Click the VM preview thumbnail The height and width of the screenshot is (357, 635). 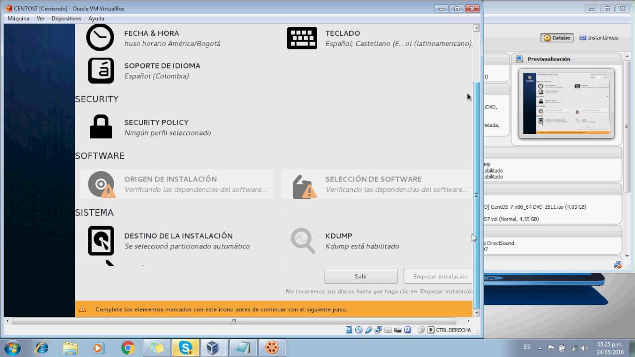click(567, 103)
